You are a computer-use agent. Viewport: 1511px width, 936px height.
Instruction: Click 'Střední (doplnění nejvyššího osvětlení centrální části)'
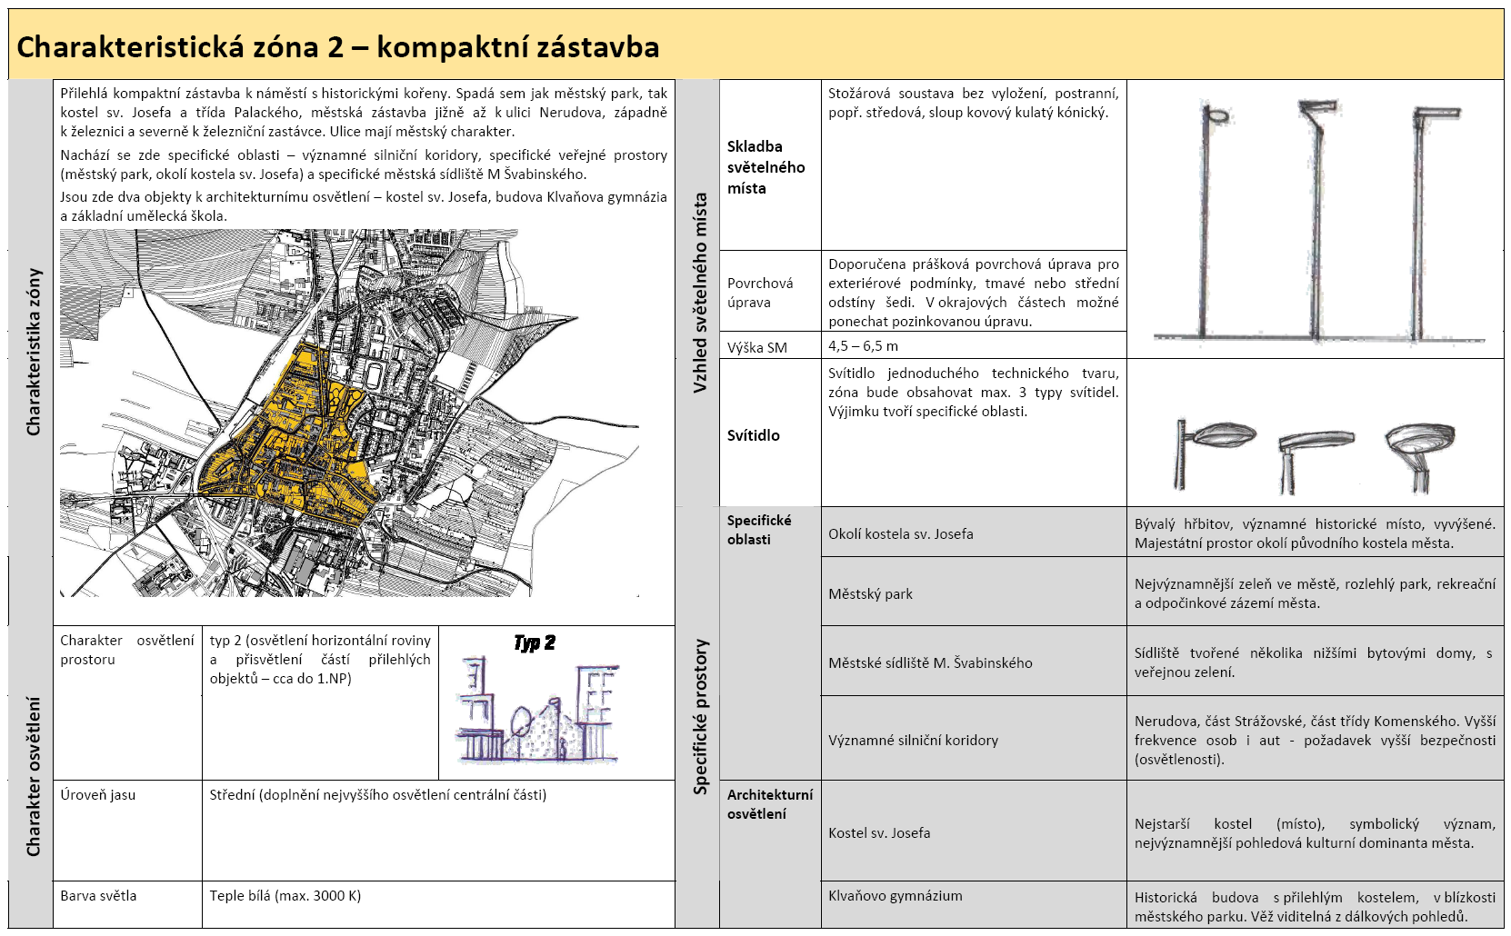pyautogui.click(x=377, y=795)
